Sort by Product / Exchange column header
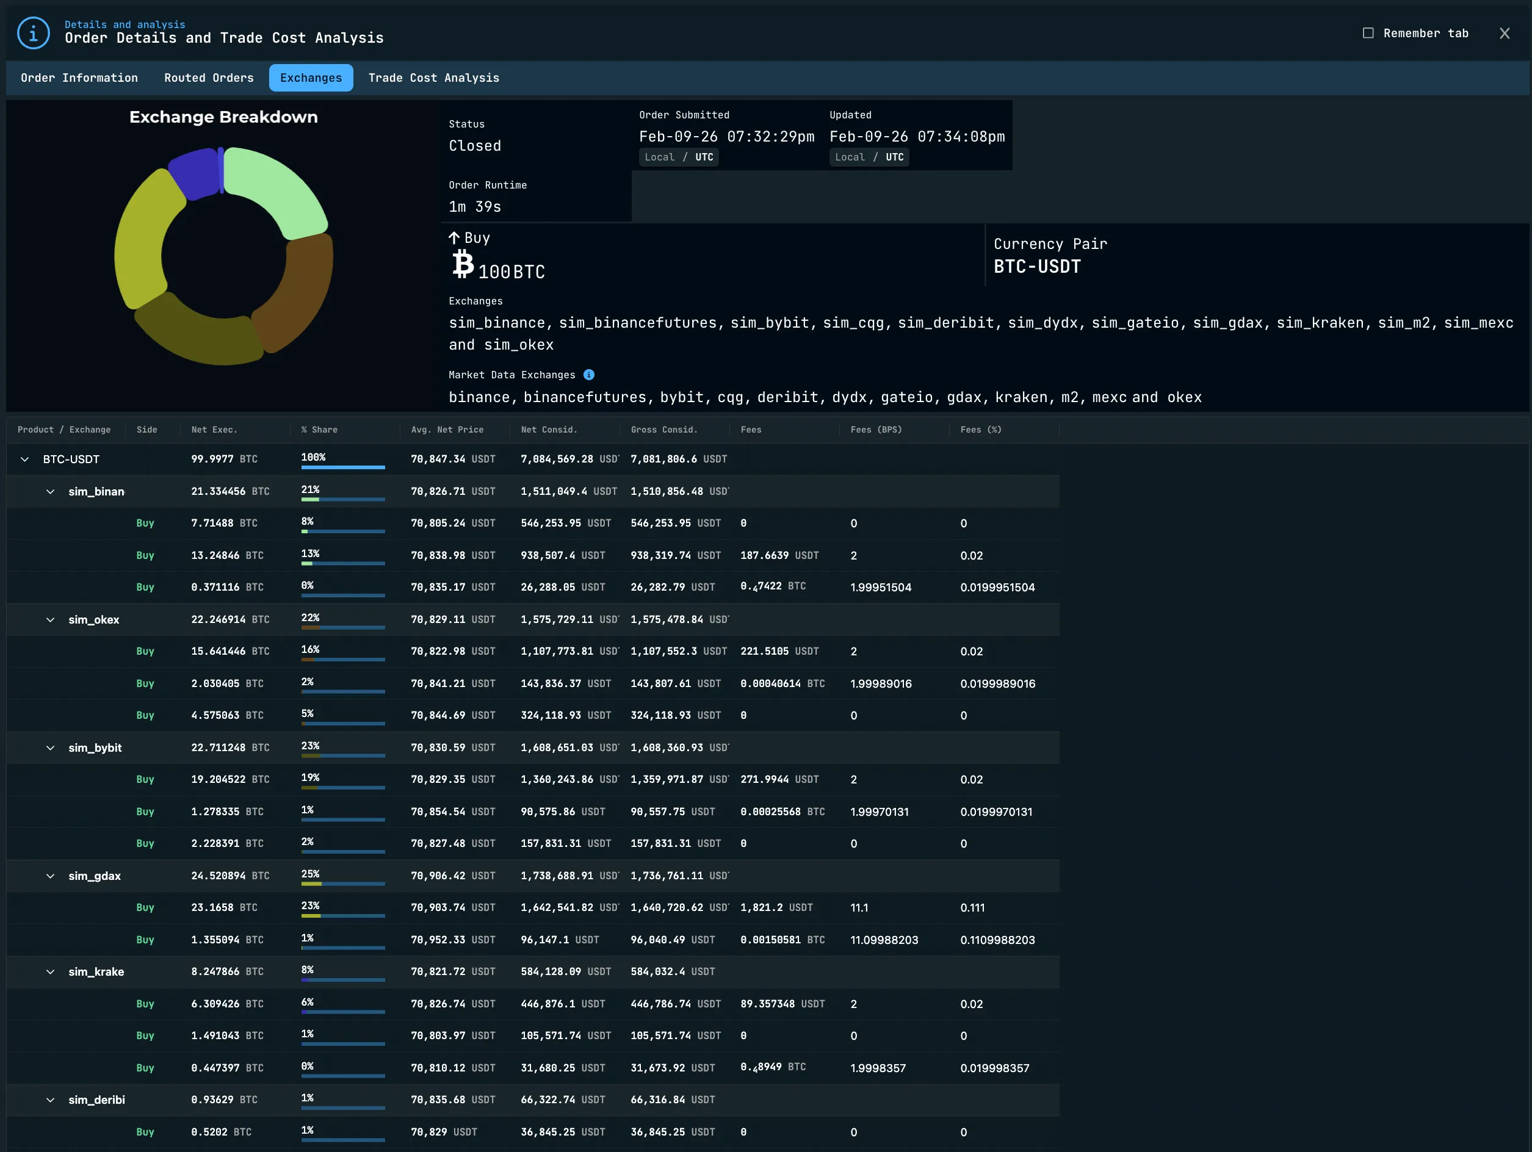 tap(63, 430)
